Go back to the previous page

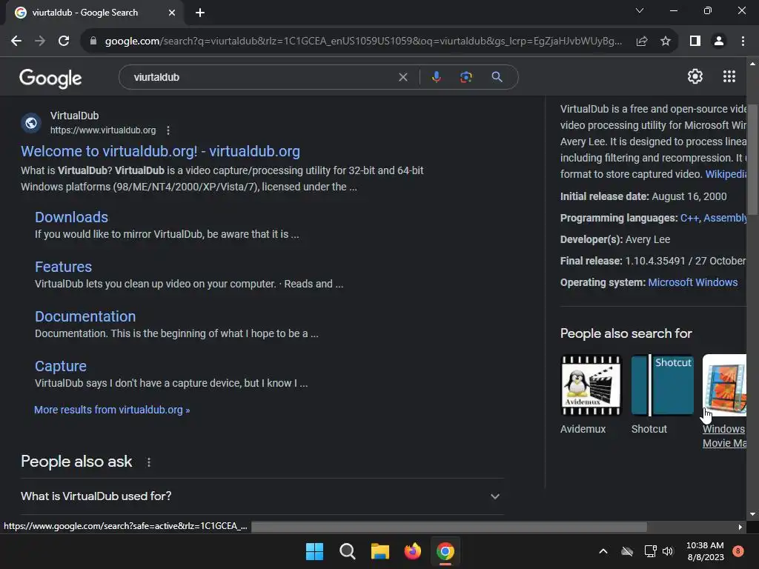click(16, 41)
